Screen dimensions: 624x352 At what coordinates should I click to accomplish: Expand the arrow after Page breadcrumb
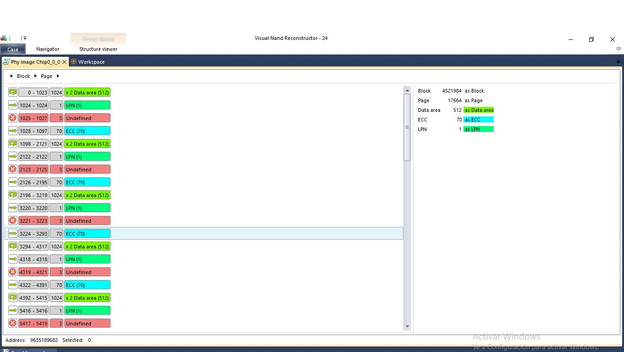[x=58, y=76]
